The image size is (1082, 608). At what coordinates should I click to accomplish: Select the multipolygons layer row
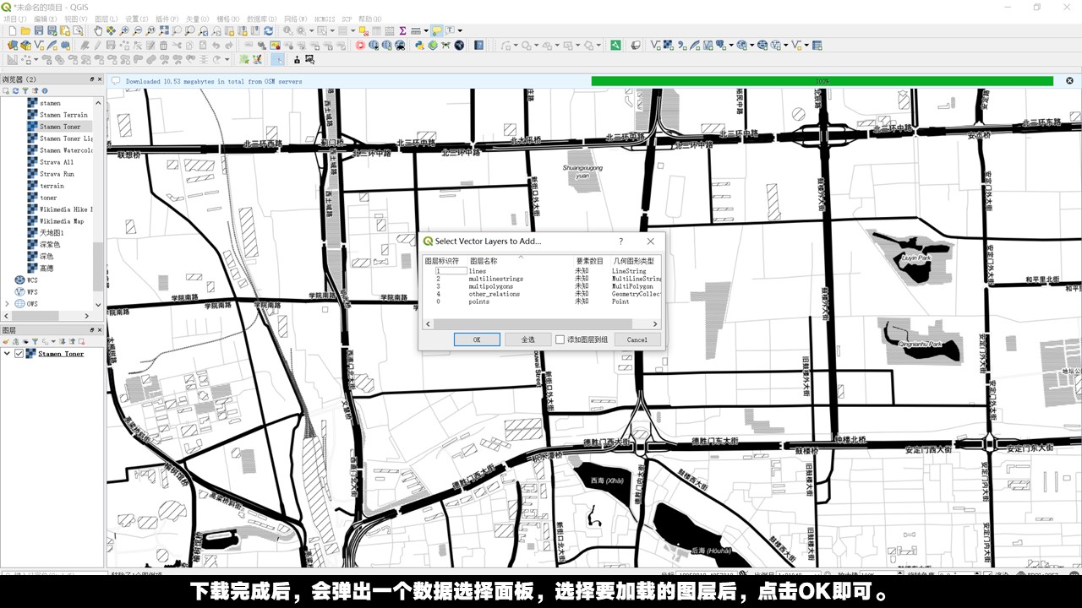(541, 286)
